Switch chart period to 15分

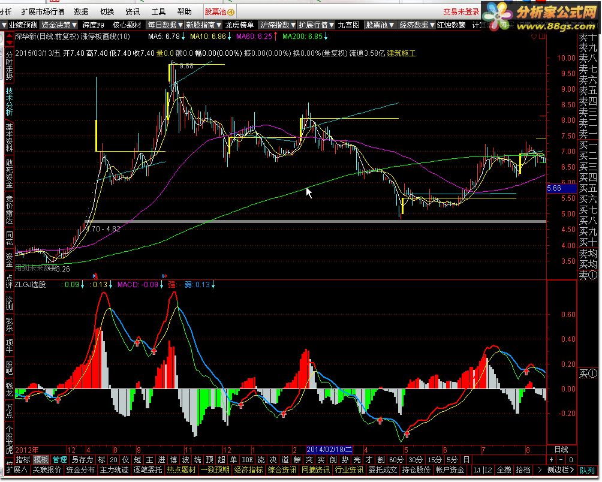coord(435,460)
